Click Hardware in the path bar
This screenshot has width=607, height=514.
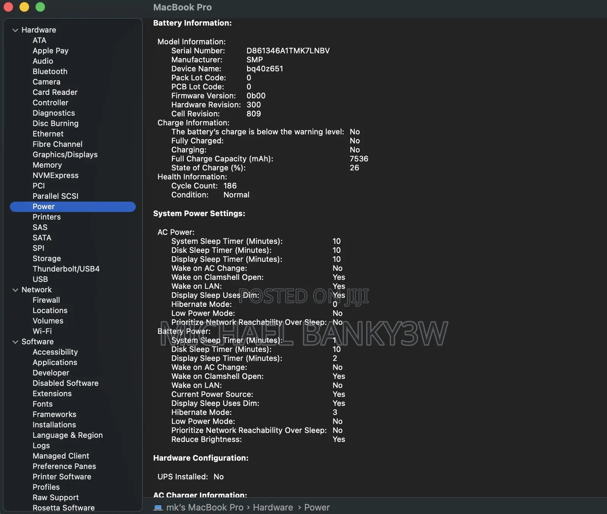coord(273,508)
